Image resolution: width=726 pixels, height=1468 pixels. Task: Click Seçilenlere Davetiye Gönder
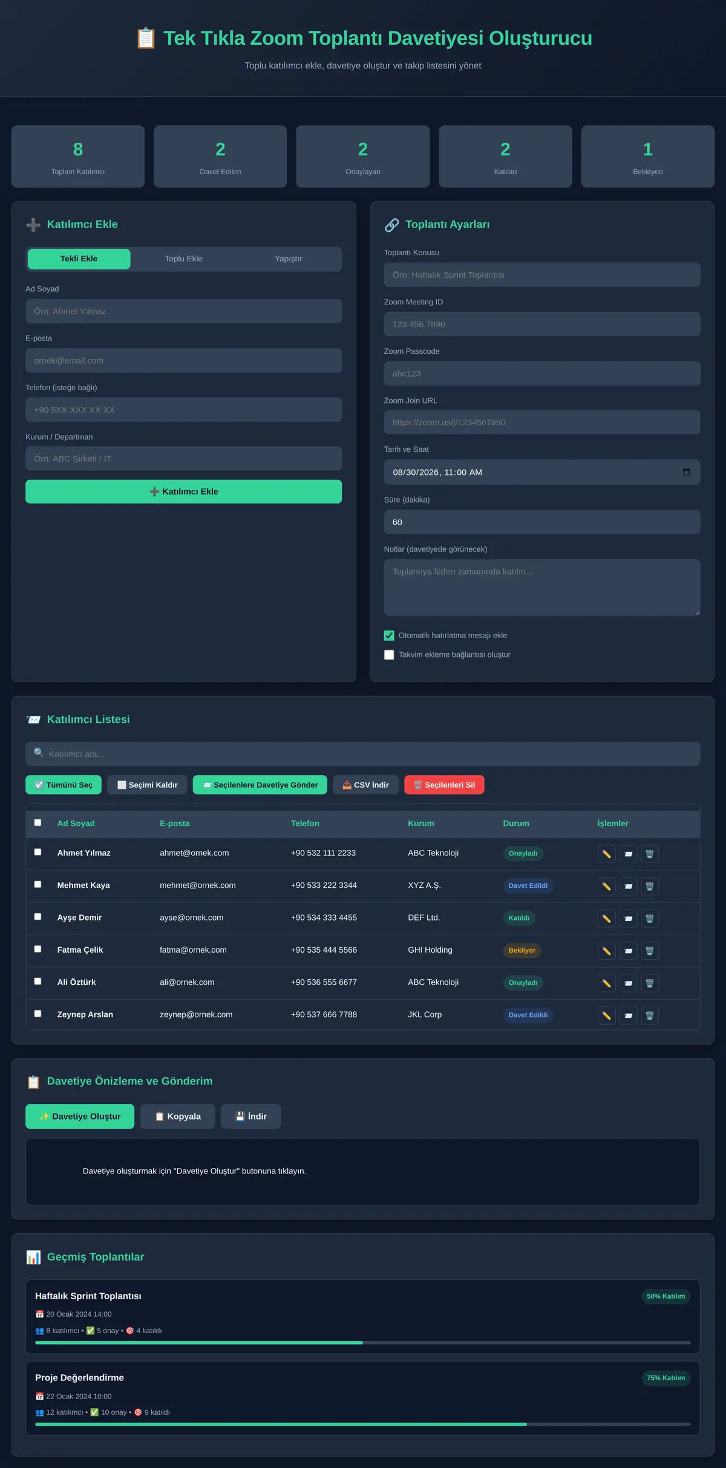(260, 785)
